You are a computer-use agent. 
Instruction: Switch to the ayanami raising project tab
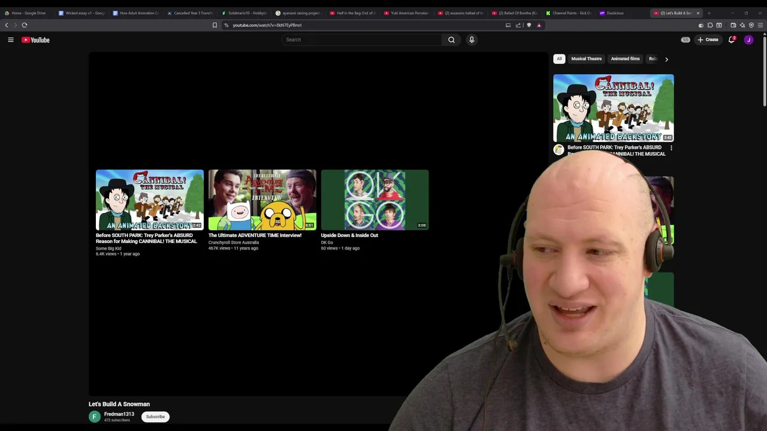point(298,13)
